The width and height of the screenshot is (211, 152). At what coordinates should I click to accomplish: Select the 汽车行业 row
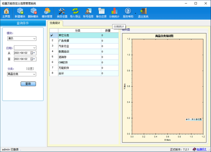click(84, 46)
